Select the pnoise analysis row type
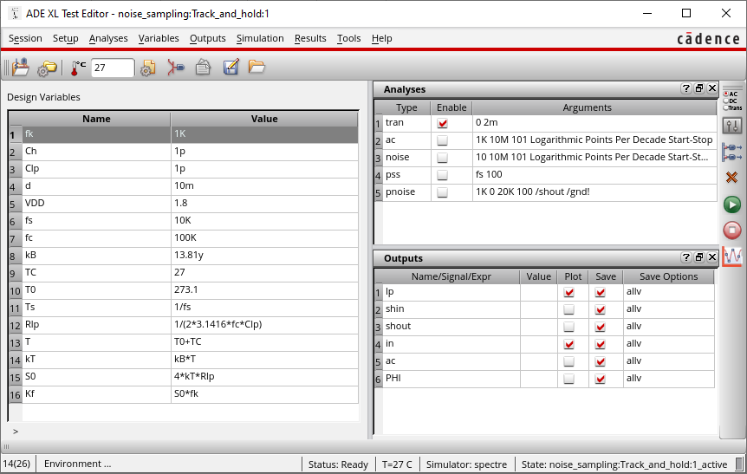The height and width of the screenshot is (474, 747). click(406, 192)
